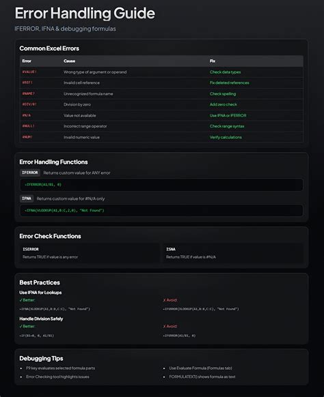Click the Verify calculations fix
This screenshot has height=397, width=324.
226,137
